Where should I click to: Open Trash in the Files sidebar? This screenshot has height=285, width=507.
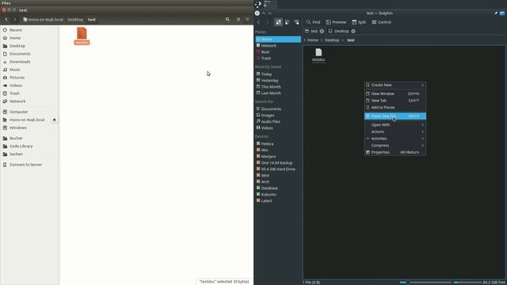[14, 93]
